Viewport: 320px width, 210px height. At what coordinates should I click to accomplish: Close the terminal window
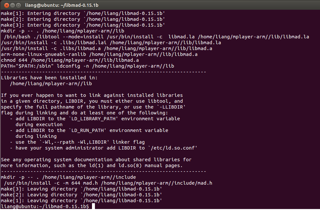tap(7, 5)
